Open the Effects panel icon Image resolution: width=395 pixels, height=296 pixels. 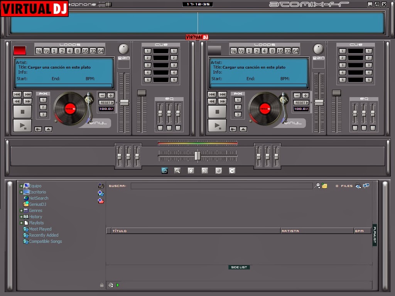[x=191, y=170]
